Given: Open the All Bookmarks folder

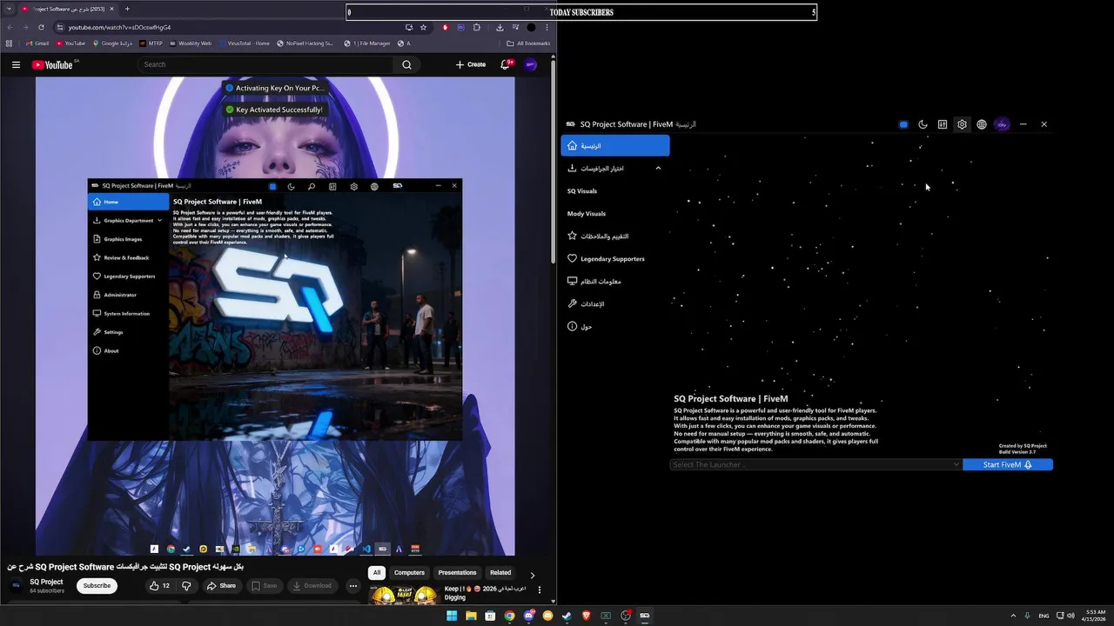Looking at the screenshot, I should click(x=528, y=43).
